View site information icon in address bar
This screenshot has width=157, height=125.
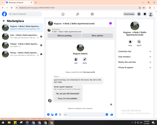click(17, 8)
